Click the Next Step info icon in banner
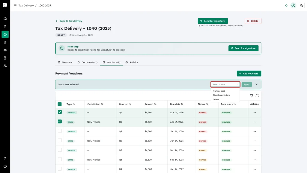The image size is (307, 173). tap(62, 48)
